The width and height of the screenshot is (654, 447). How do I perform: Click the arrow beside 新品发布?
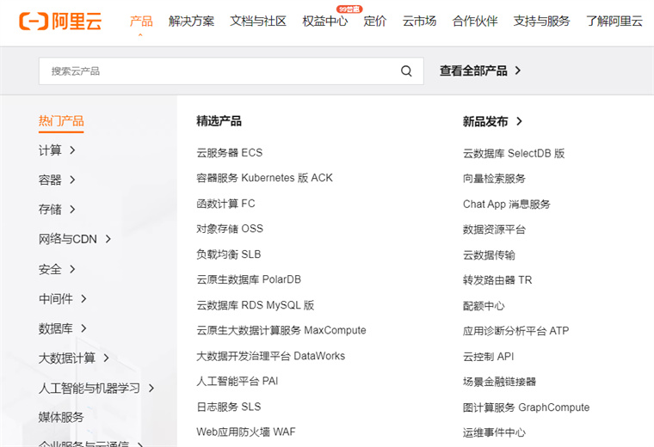tap(519, 122)
